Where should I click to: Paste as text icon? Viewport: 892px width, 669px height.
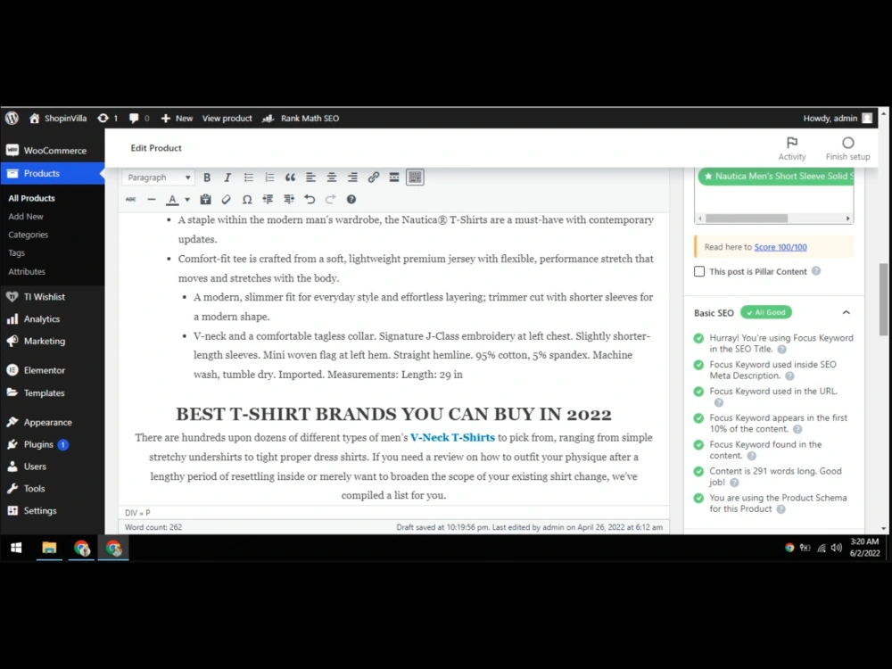click(205, 199)
